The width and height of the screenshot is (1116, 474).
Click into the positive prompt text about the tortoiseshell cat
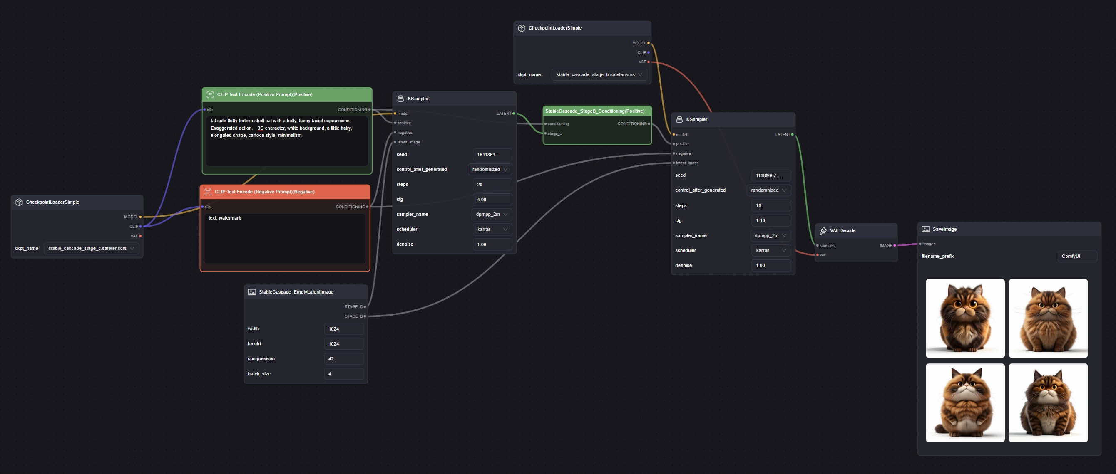(x=287, y=141)
